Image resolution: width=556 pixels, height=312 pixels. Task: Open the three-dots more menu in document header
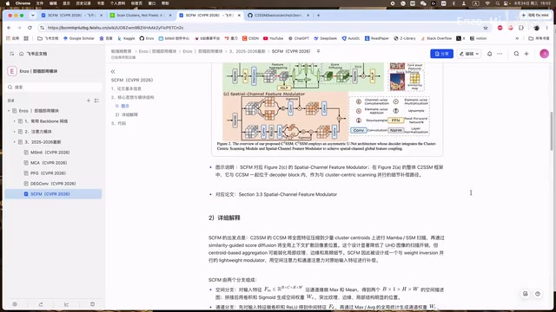(500, 54)
